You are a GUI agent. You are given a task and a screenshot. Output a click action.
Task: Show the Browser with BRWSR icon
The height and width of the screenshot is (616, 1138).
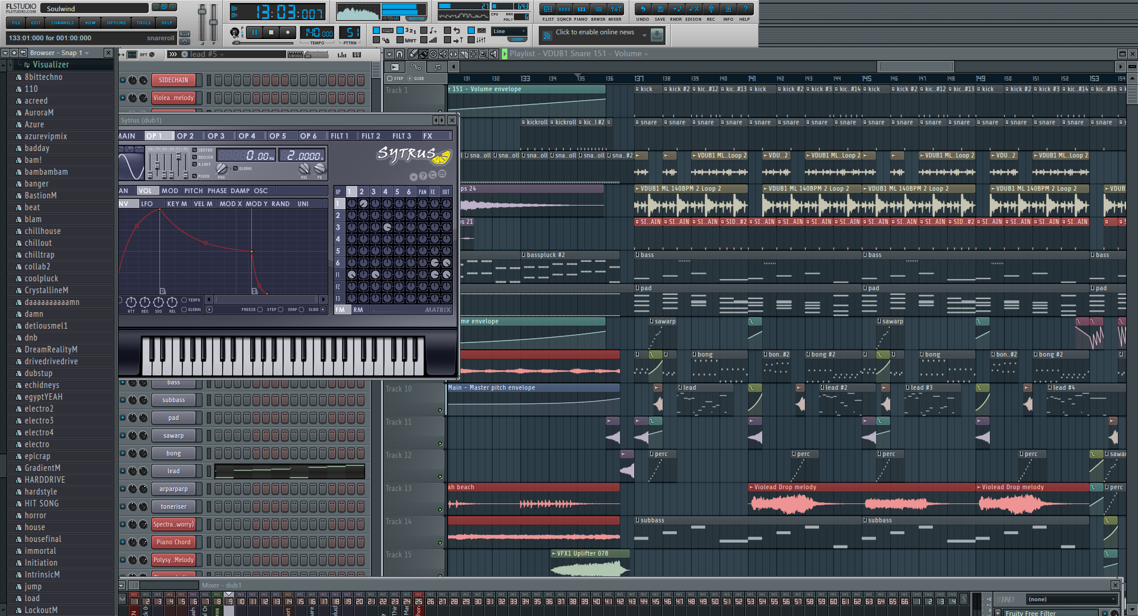599,9
